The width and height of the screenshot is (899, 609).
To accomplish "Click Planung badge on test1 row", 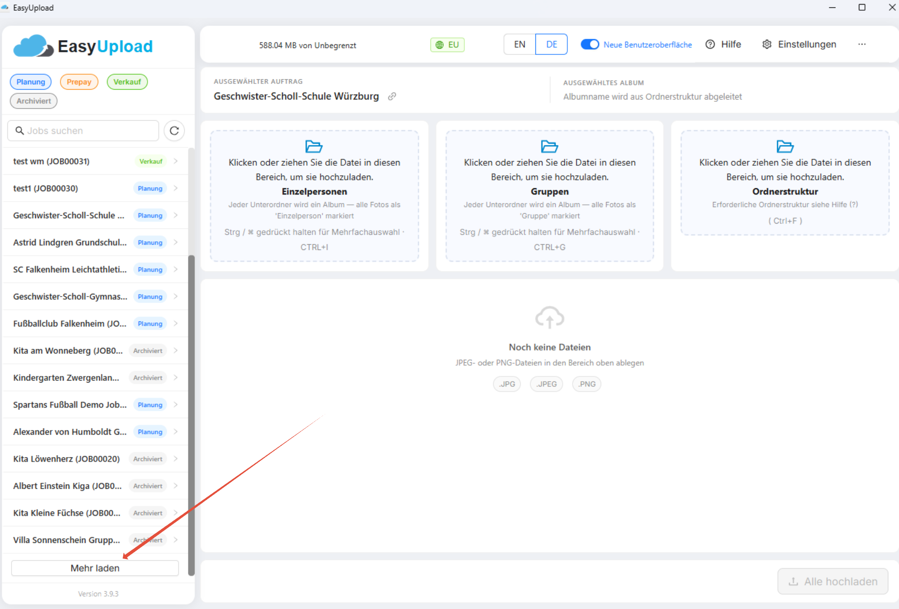I will (x=150, y=188).
